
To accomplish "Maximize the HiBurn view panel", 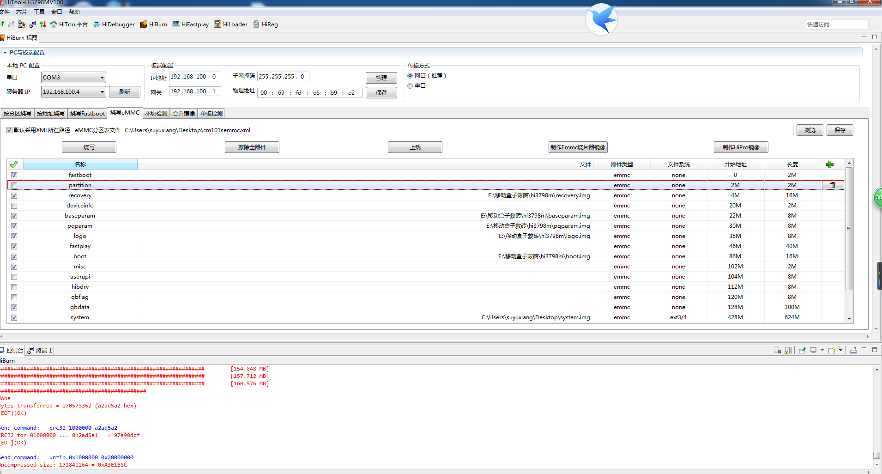I will (875, 36).
